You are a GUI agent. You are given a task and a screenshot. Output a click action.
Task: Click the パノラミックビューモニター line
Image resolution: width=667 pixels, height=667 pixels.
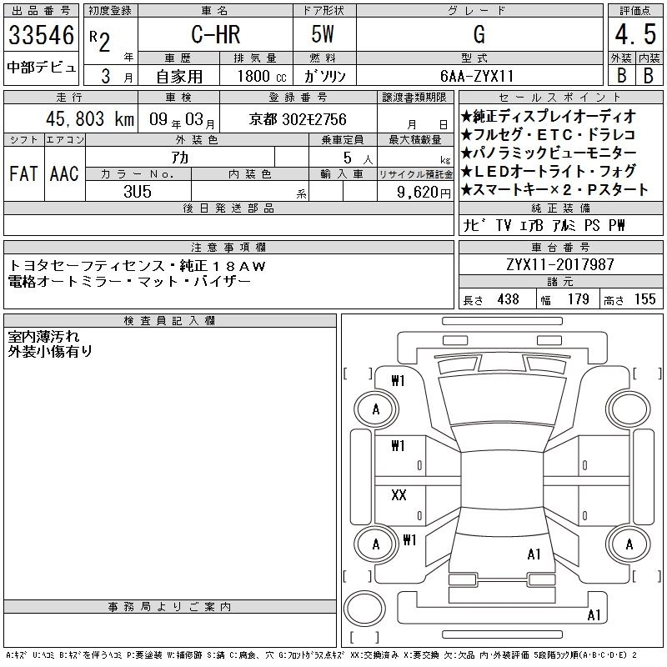549,153
